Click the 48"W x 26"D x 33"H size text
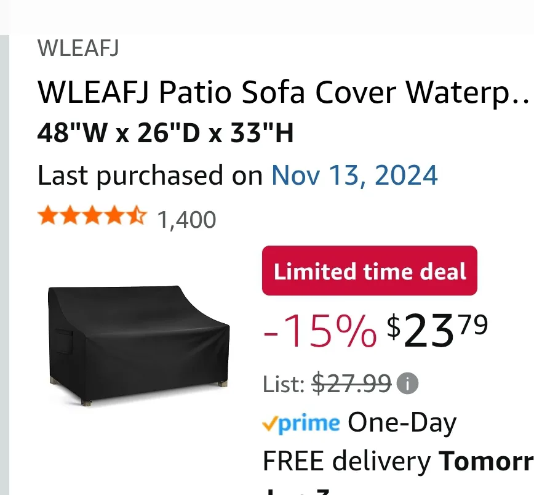Image resolution: width=534 pixels, height=495 pixels. coord(165,133)
